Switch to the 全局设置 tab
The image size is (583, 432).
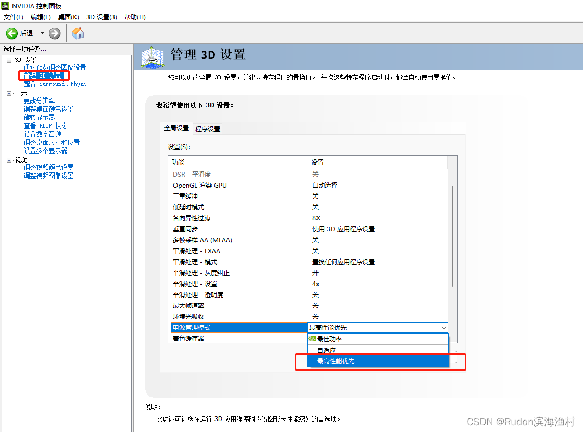point(176,128)
